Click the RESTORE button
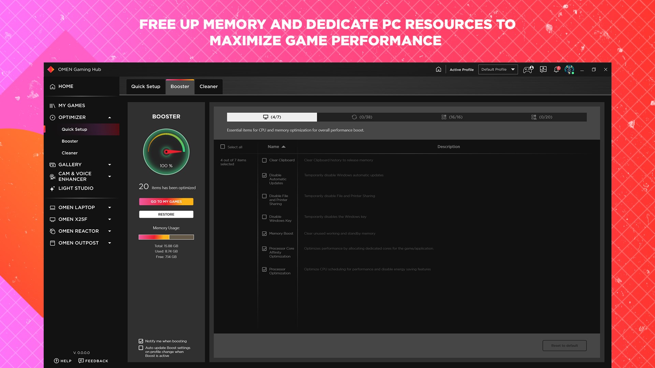The image size is (655, 368). coord(166,214)
